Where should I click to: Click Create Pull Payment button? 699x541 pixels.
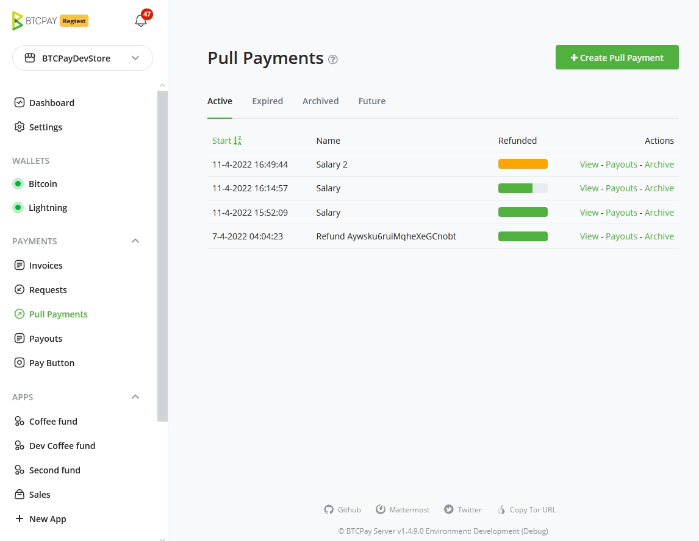click(617, 57)
